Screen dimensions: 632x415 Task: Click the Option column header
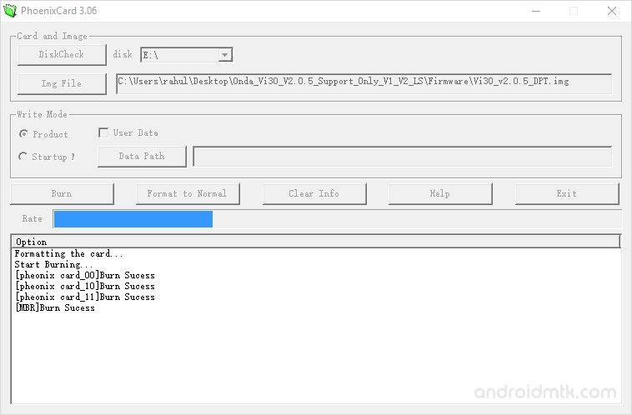(x=316, y=242)
